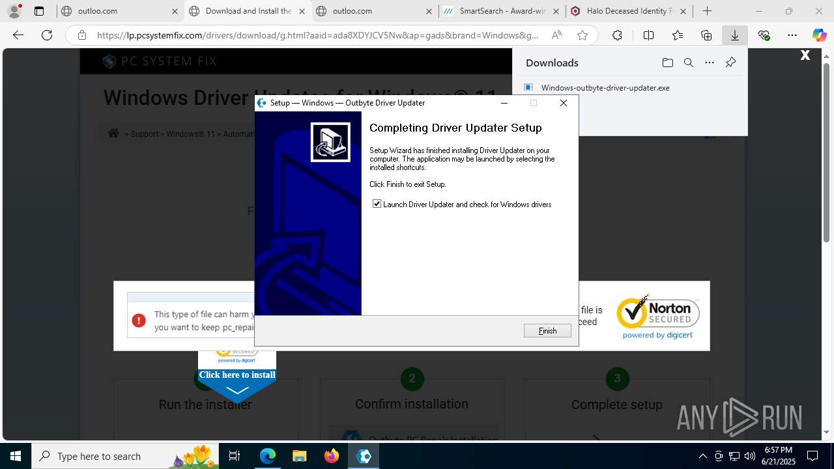Image resolution: width=834 pixels, height=469 pixels.
Task: Go back to previous page
Action: pos(18,35)
